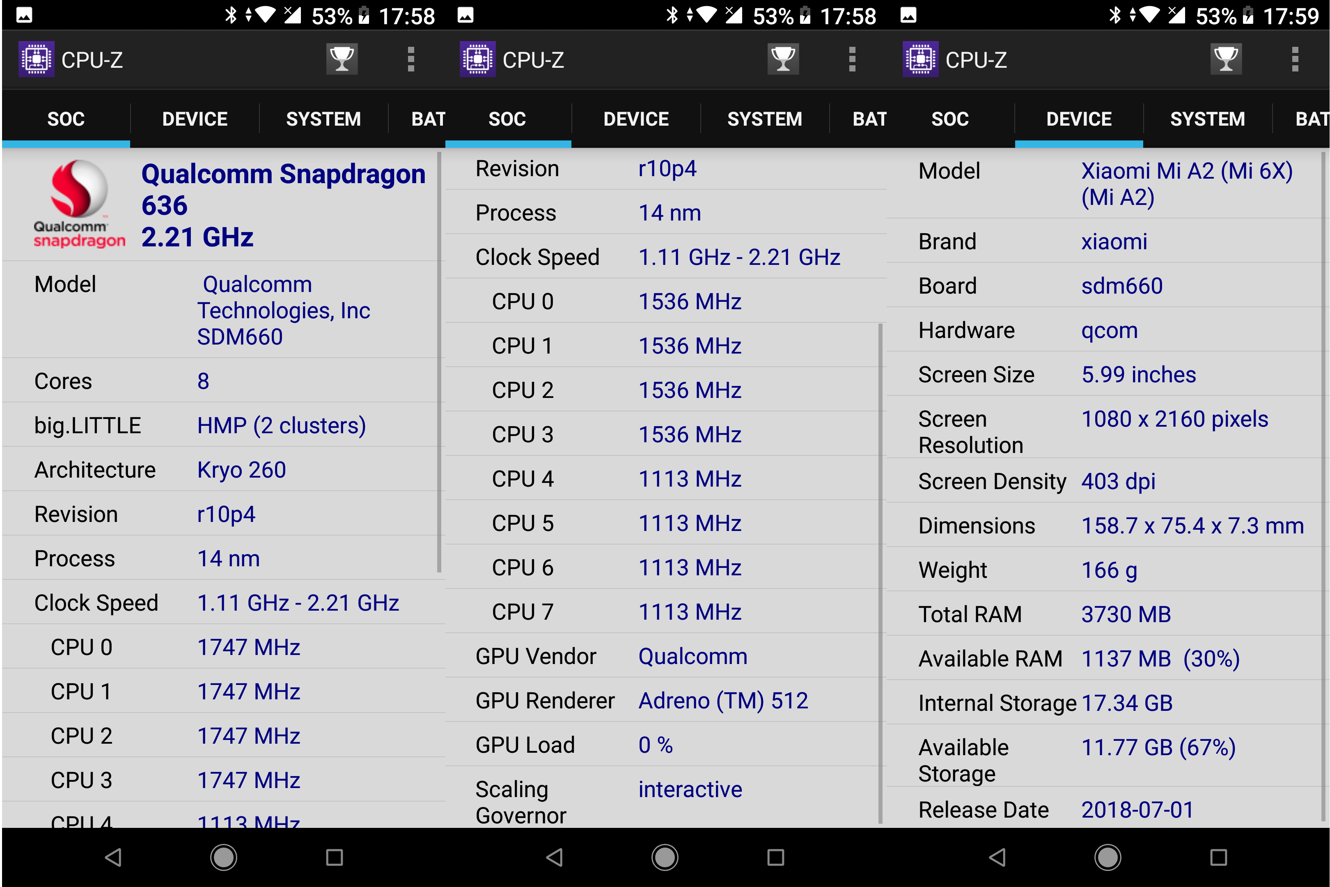Tap CPU 0 1747 MHz value
Viewport: 1330px width, 887px height.
click(x=248, y=648)
